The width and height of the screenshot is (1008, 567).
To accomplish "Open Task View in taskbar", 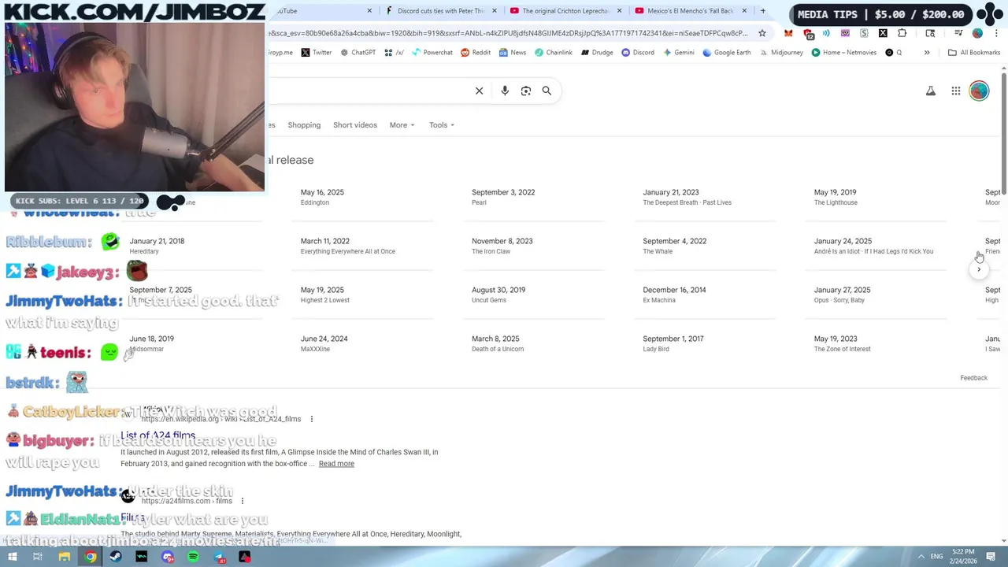I will tap(37, 557).
